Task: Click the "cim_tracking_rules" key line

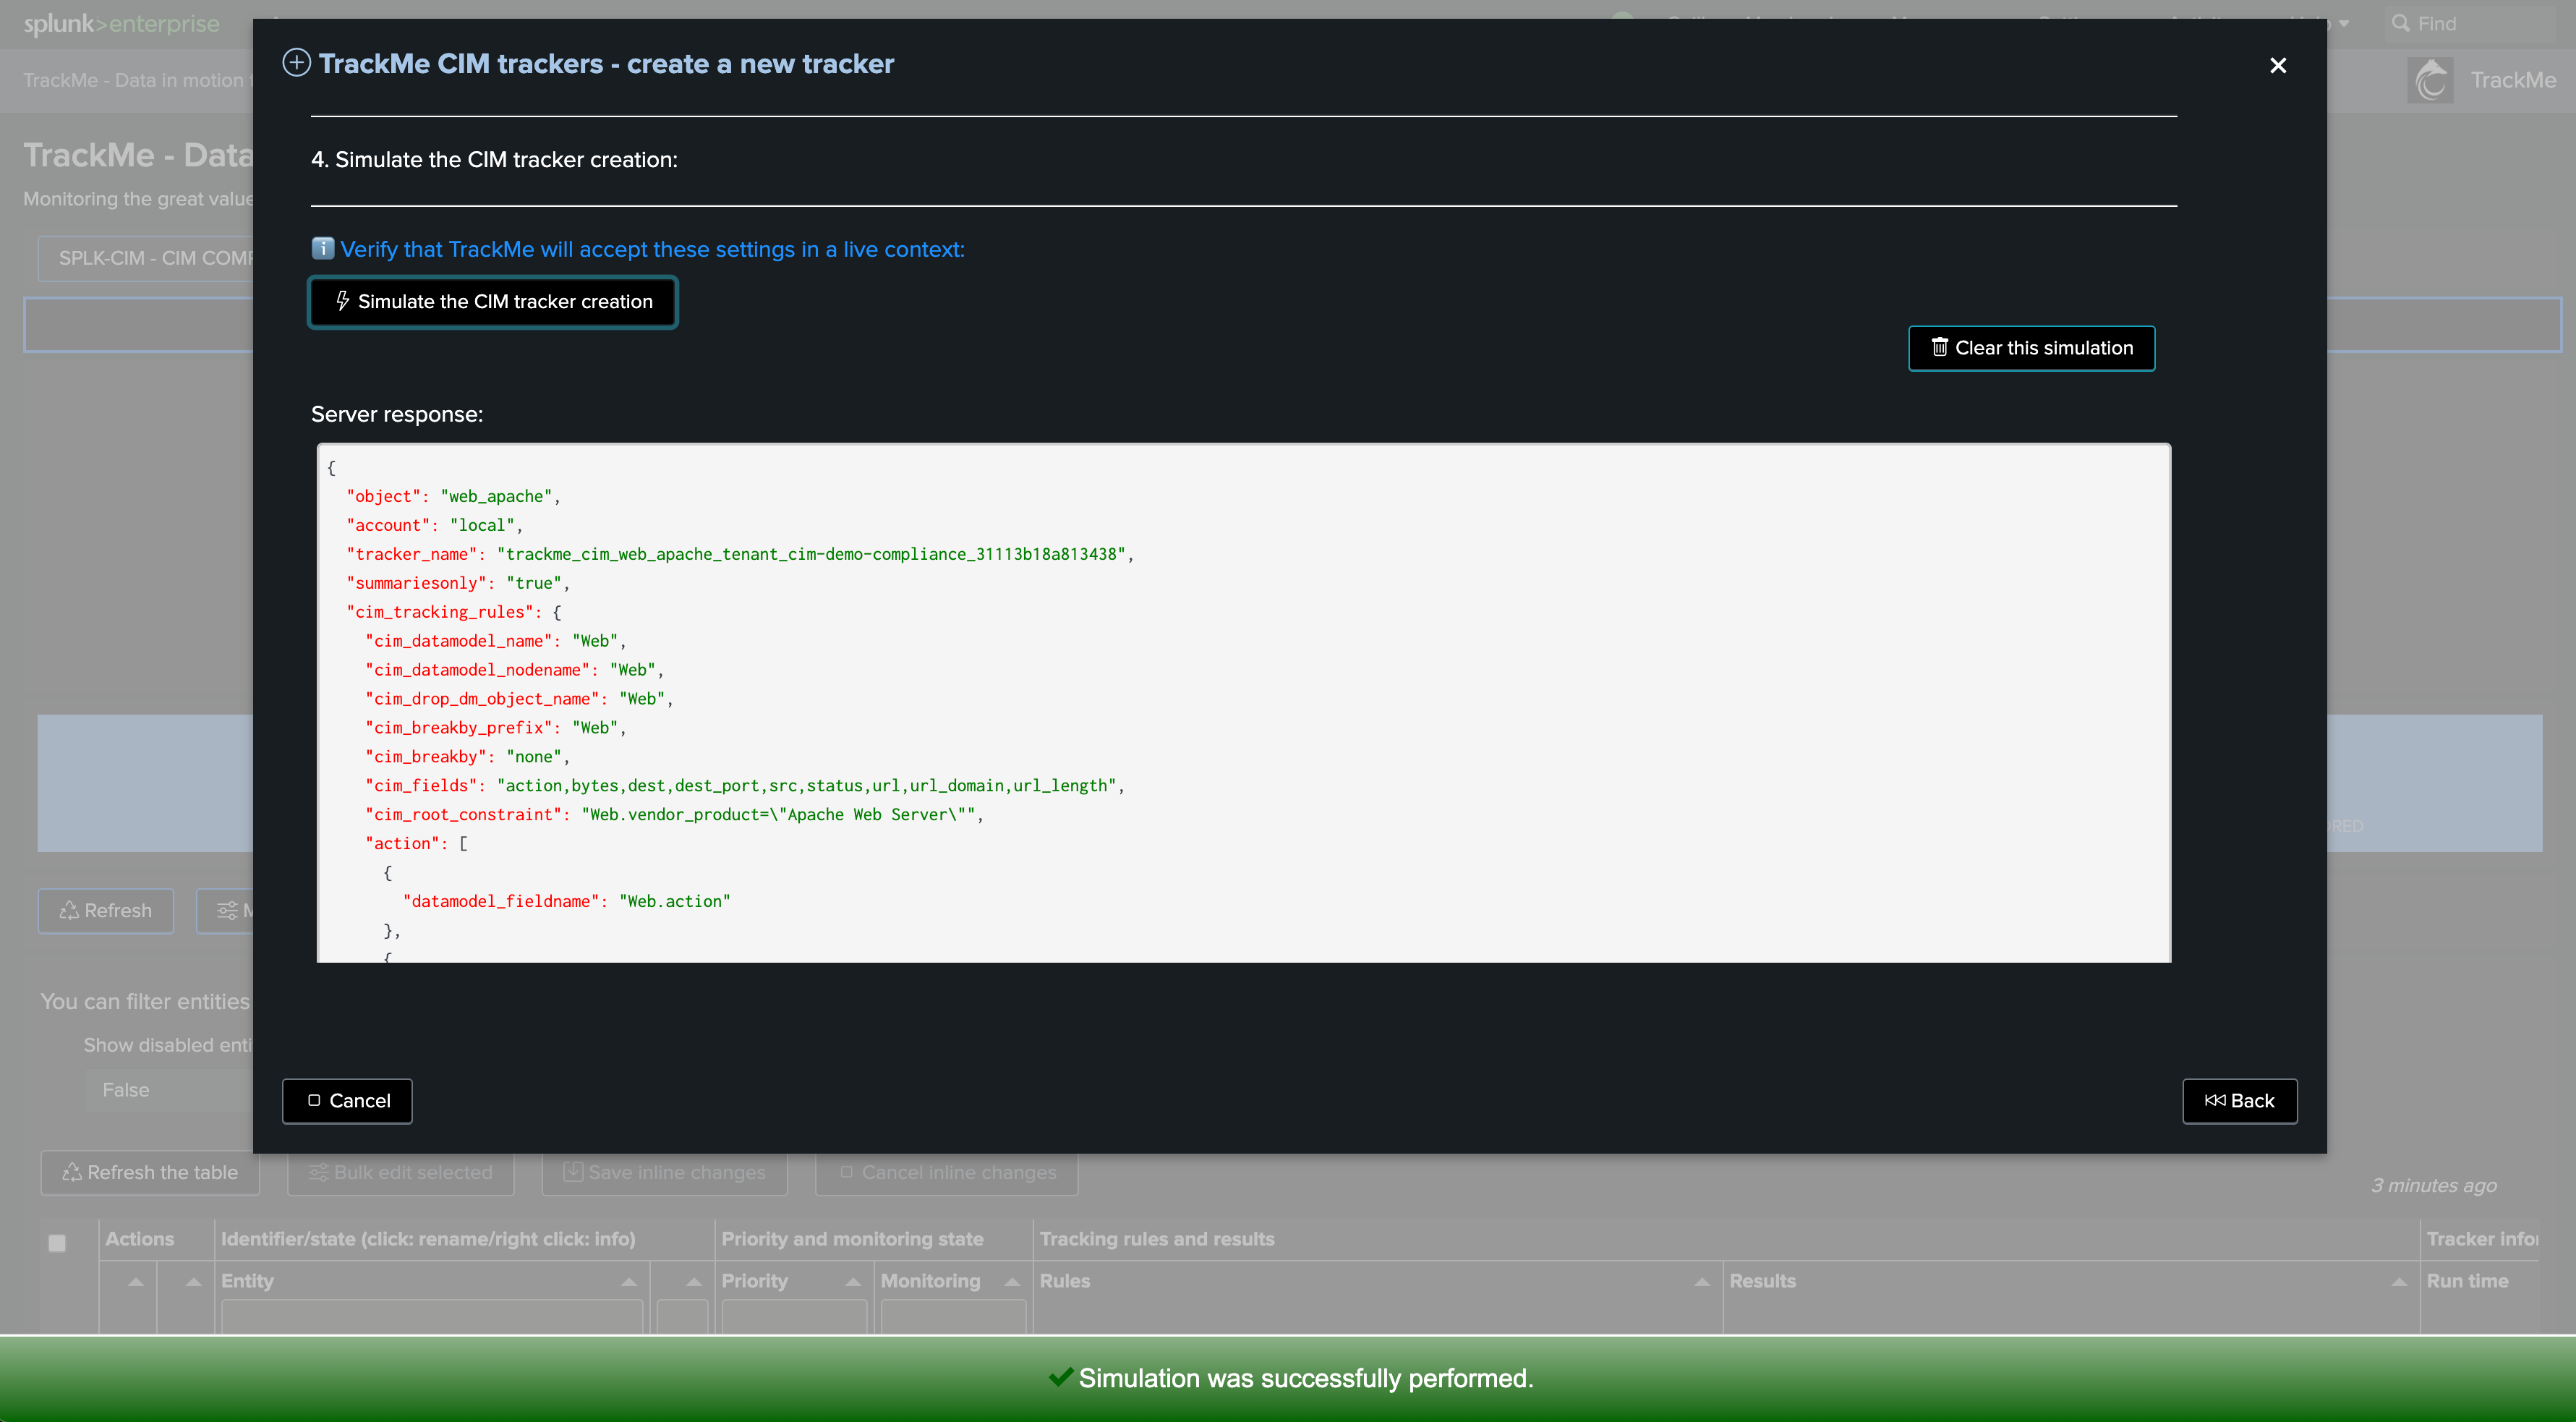Action: point(453,612)
